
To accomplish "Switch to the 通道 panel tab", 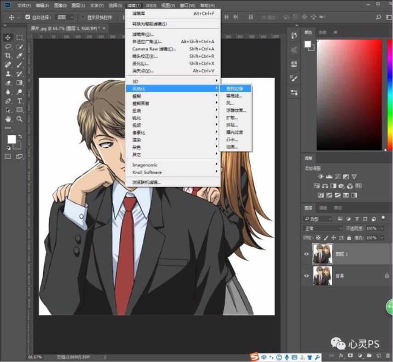I will (x=323, y=208).
